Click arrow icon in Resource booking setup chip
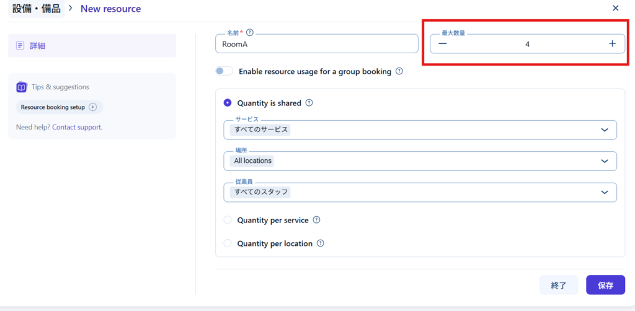The height and width of the screenshot is (311, 635). pos(93,107)
